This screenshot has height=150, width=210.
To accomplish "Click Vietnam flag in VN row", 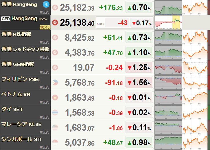I will click(x=55, y=97).
